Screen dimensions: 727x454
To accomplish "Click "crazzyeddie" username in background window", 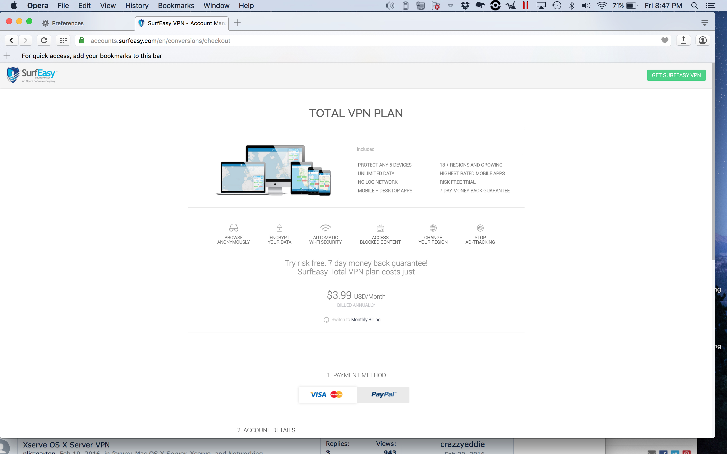I will pyautogui.click(x=462, y=444).
